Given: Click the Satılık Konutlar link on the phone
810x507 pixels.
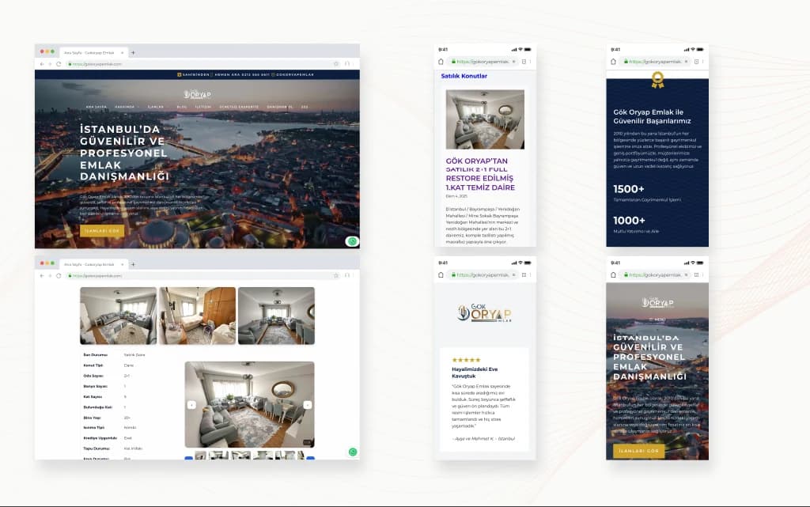Looking at the screenshot, I should 464,76.
